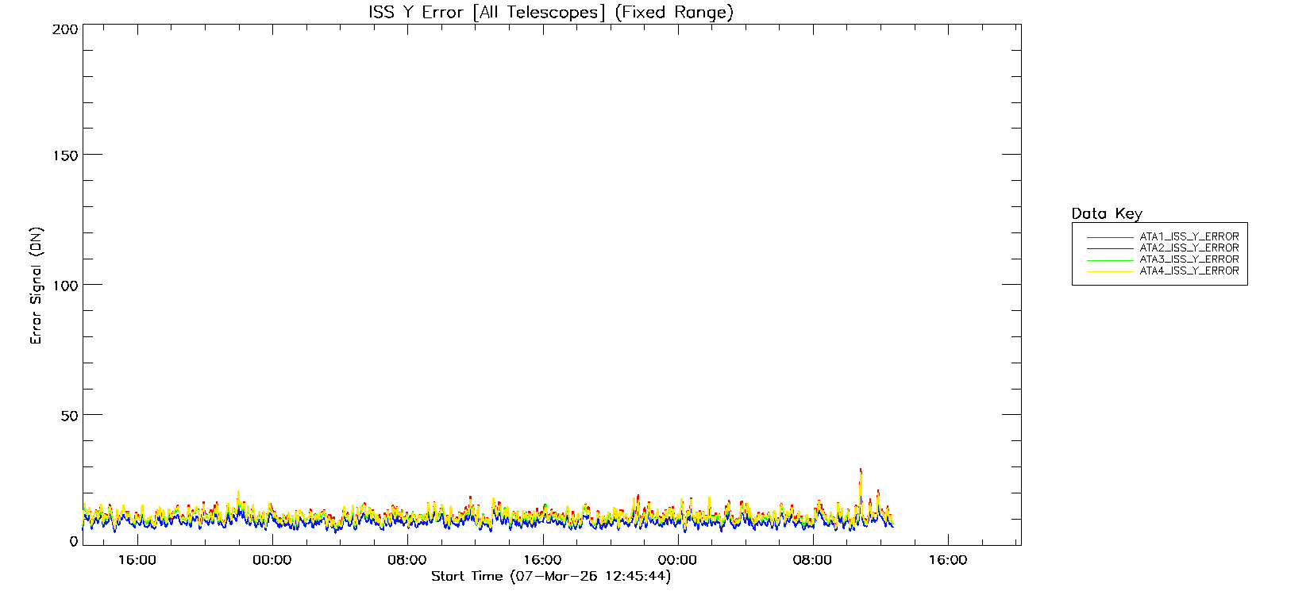Click the "Data Key" legend heading

point(1106,213)
